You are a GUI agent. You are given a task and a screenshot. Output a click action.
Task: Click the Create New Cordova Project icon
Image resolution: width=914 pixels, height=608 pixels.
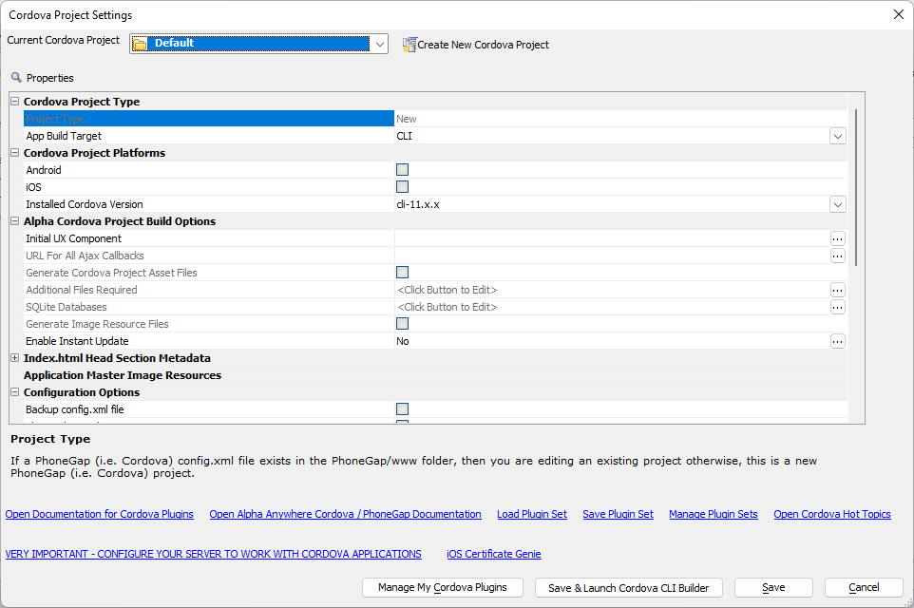pos(409,45)
